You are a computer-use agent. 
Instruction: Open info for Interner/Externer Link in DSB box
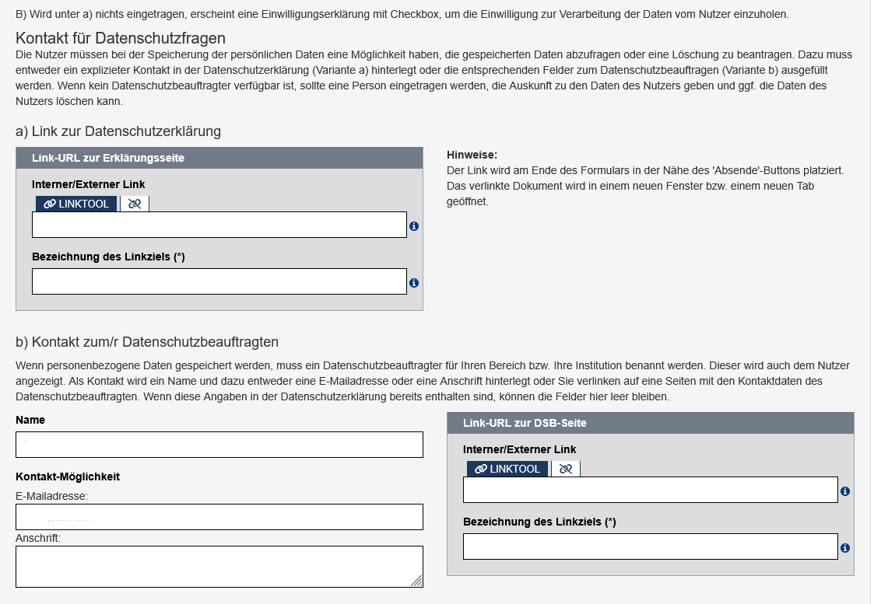847,490
